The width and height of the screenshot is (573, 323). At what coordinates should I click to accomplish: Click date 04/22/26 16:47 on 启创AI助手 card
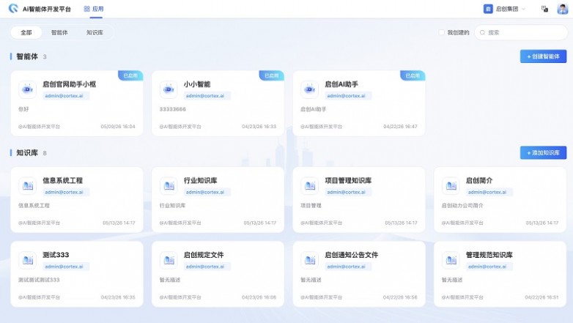pyautogui.click(x=400, y=127)
